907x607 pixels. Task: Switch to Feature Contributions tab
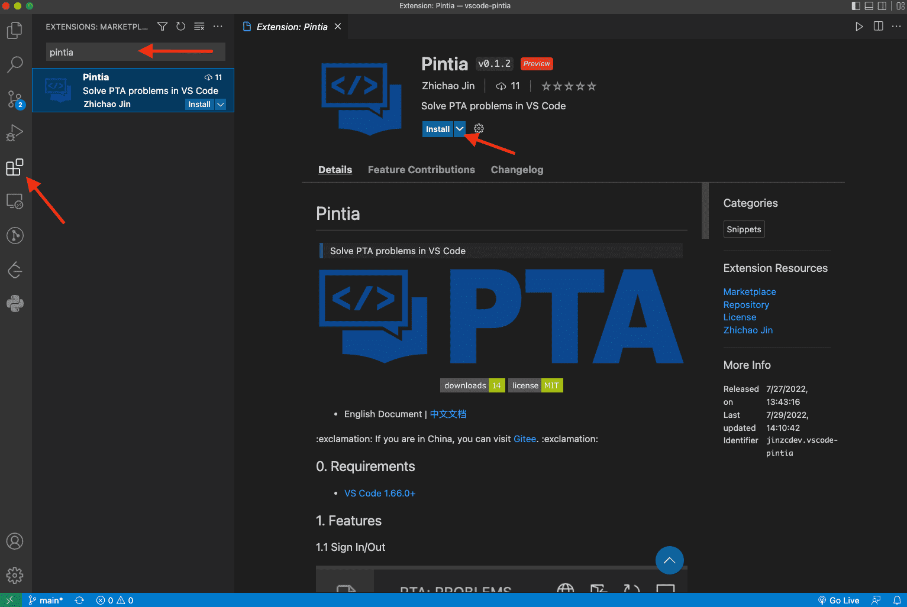(421, 170)
